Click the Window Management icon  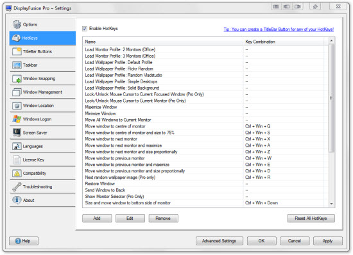click(x=17, y=92)
